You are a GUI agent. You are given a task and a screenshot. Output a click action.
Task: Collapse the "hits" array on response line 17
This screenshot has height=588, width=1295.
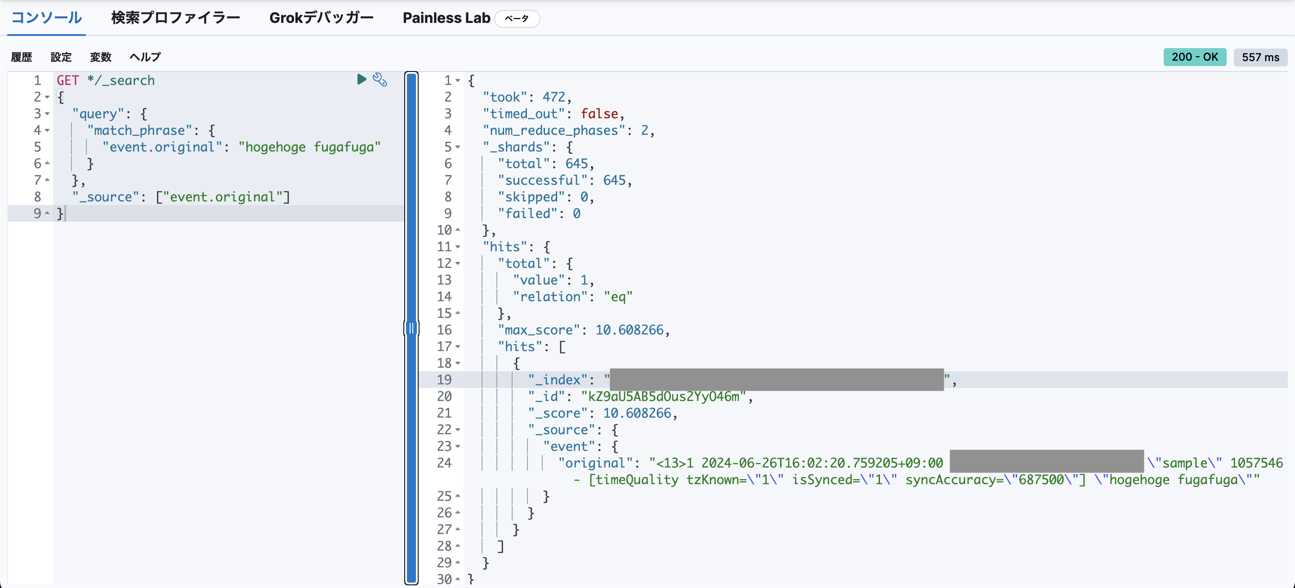click(458, 346)
